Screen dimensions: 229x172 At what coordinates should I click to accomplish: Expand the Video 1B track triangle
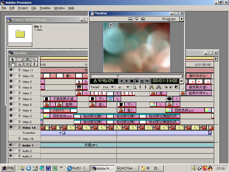tap(20, 138)
